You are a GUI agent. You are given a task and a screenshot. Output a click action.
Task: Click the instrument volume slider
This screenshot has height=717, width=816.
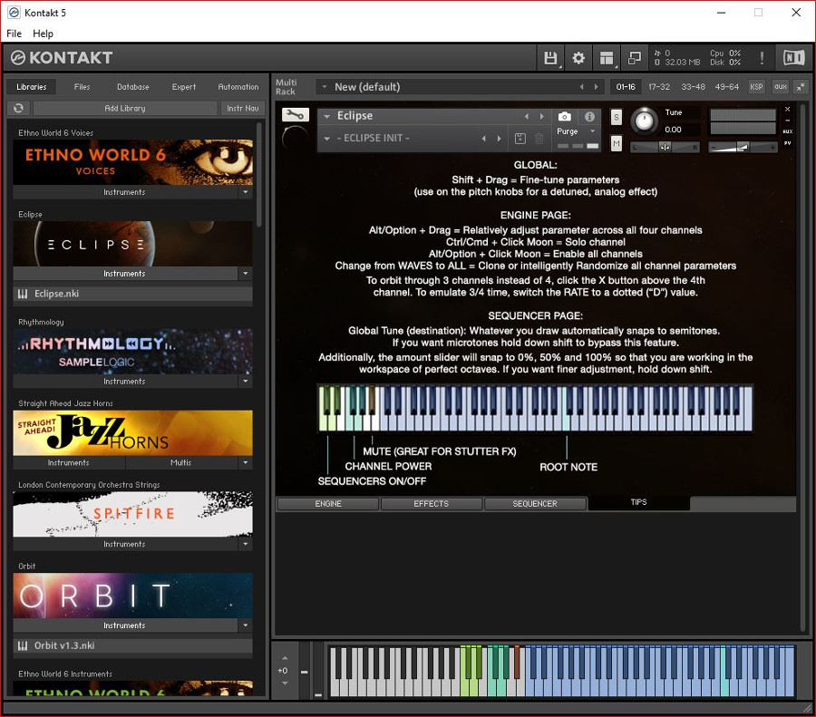point(743,147)
